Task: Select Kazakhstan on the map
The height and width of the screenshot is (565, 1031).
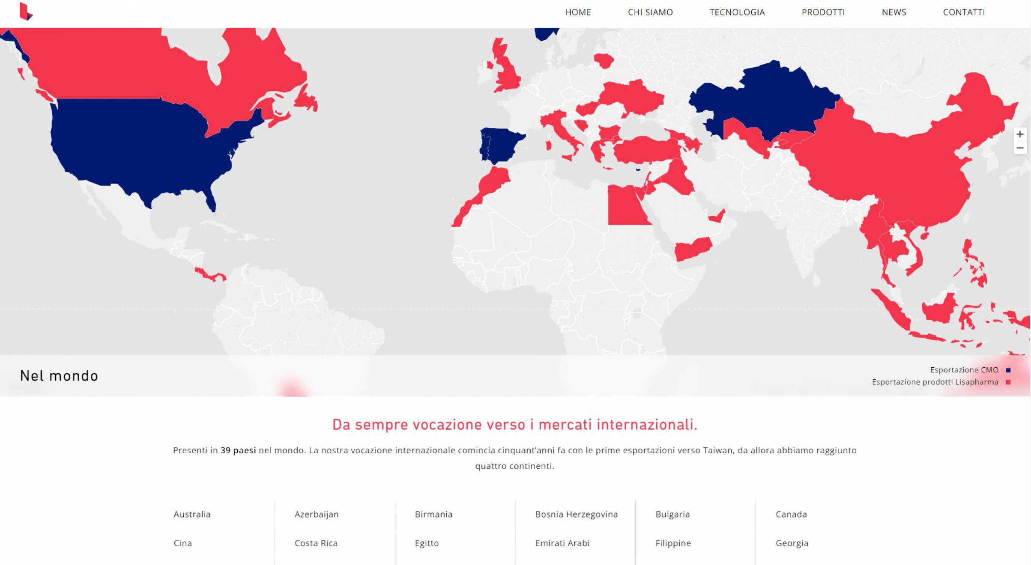Action: coord(762,101)
